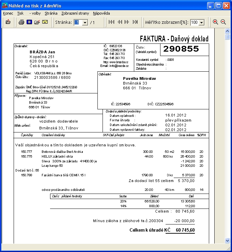This screenshot has height=252, width=232.
Task: Click the Sleva 3.00% discount line
Action: click(x=69, y=161)
